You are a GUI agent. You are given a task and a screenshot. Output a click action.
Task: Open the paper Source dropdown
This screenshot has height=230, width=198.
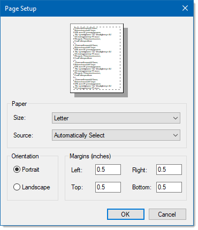116,135
